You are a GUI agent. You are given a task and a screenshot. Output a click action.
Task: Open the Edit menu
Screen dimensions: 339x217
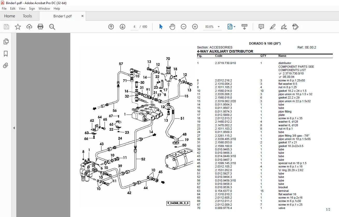point(13,9)
